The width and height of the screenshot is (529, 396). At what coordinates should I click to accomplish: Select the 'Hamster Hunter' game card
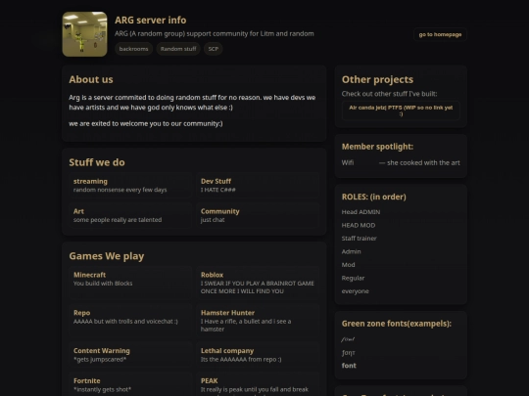(x=258, y=321)
